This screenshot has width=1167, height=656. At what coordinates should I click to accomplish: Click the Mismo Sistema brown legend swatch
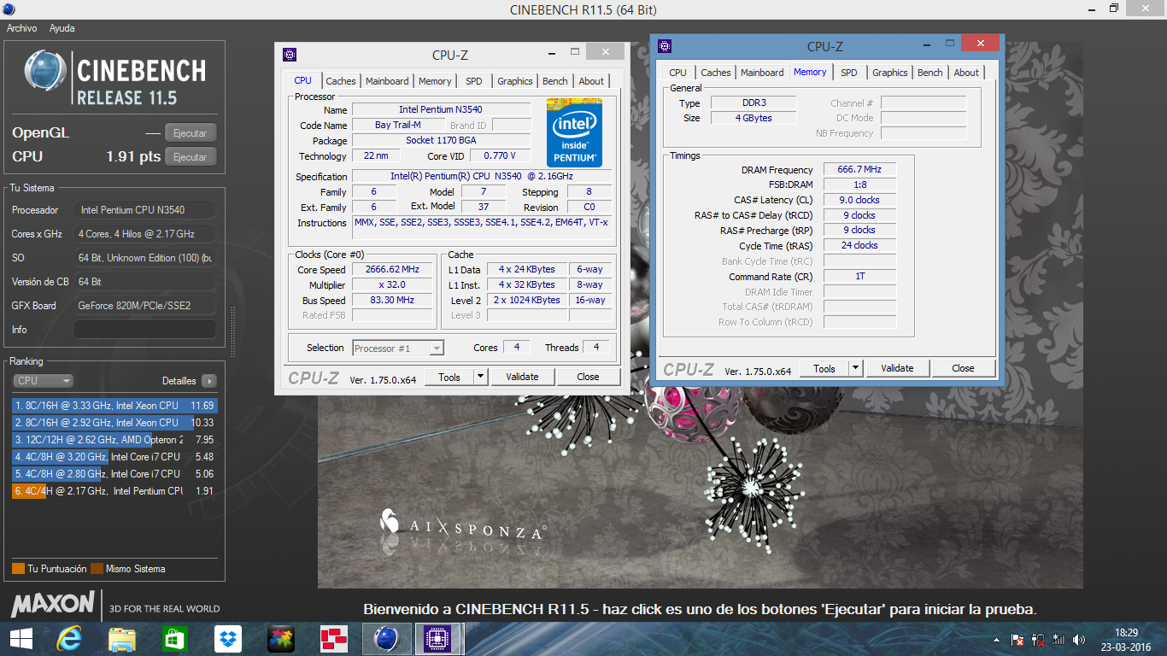tap(97, 569)
